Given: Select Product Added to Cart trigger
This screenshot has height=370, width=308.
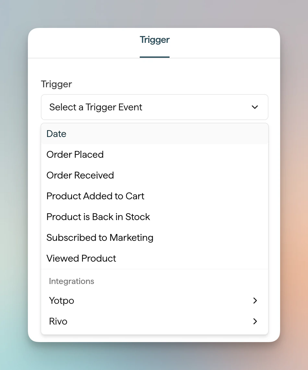Looking at the screenshot, I should (95, 196).
